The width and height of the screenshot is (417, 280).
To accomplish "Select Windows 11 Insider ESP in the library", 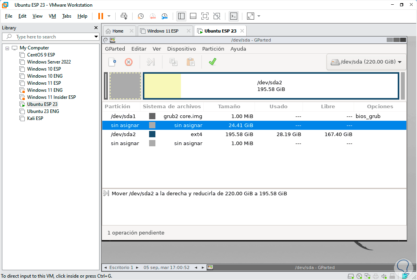I will pos(51,97).
